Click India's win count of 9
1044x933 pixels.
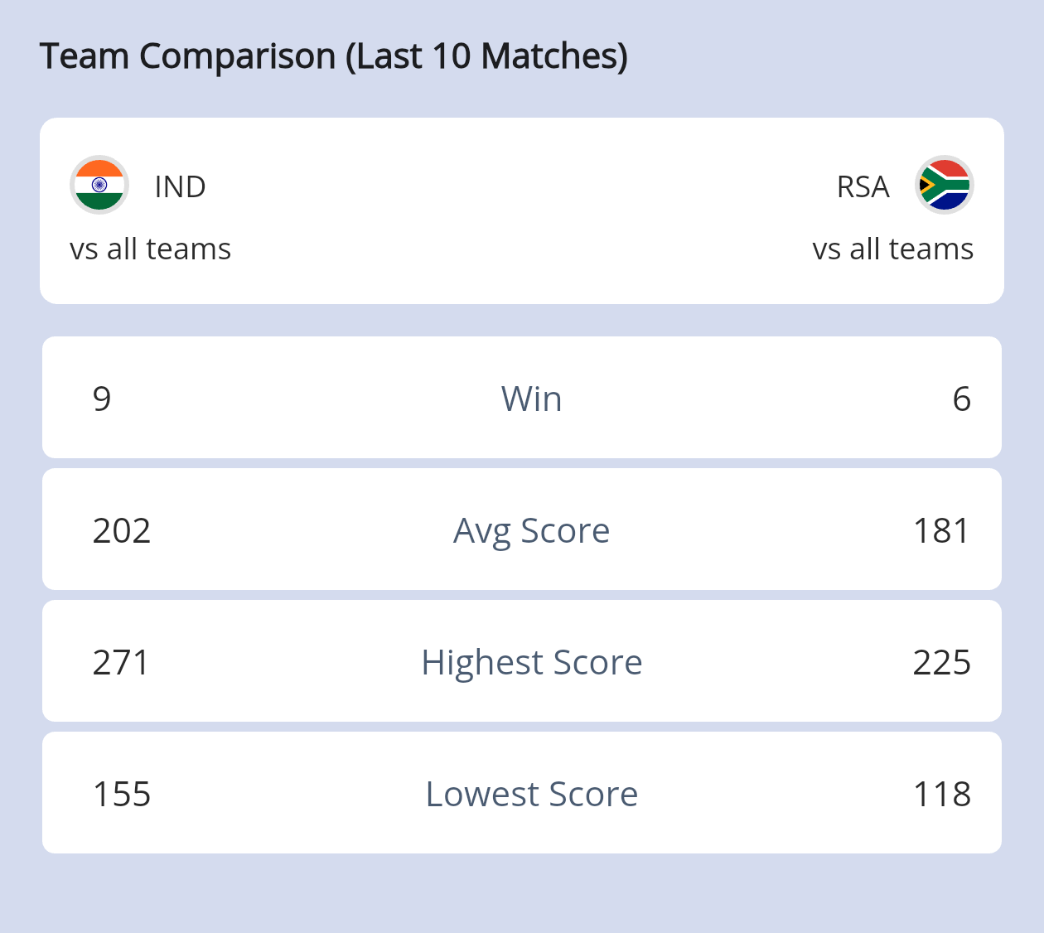[102, 399]
